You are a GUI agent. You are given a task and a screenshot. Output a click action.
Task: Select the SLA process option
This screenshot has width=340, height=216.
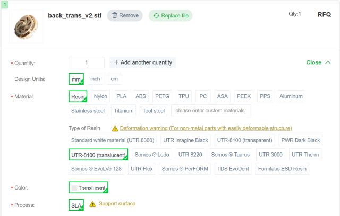tap(76, 204)
